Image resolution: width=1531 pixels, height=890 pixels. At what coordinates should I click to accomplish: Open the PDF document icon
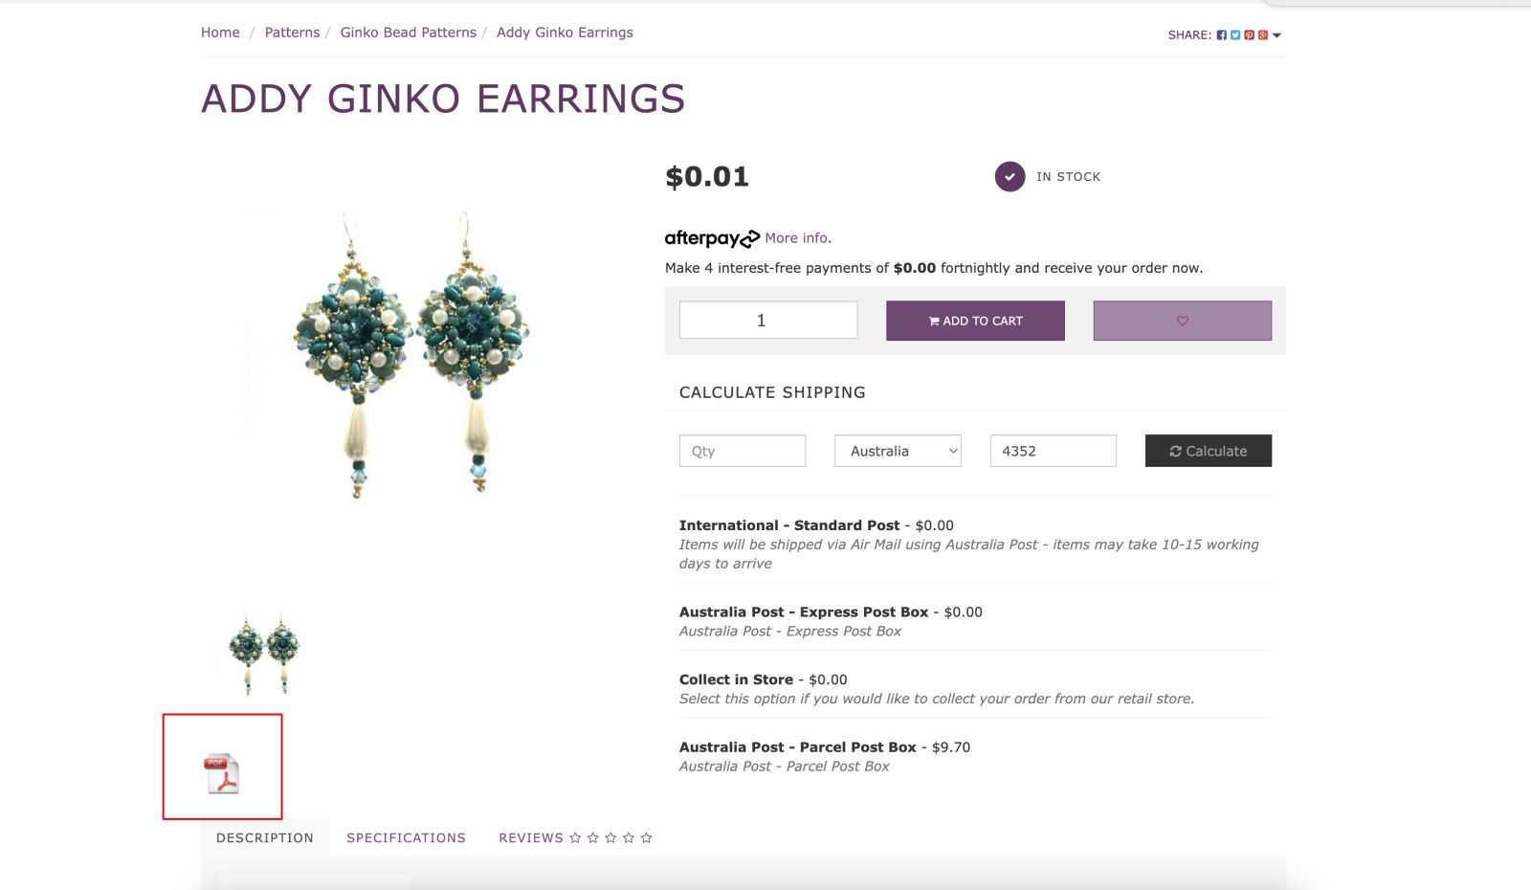pos(222,773)
